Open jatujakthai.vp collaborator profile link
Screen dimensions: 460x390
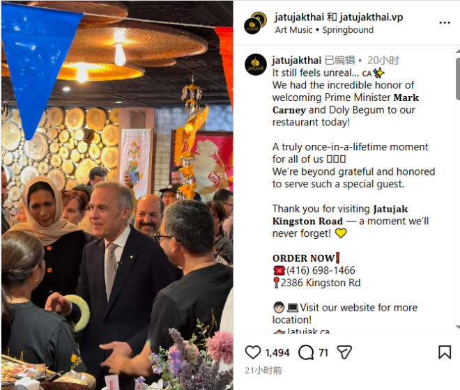point(371,17)
